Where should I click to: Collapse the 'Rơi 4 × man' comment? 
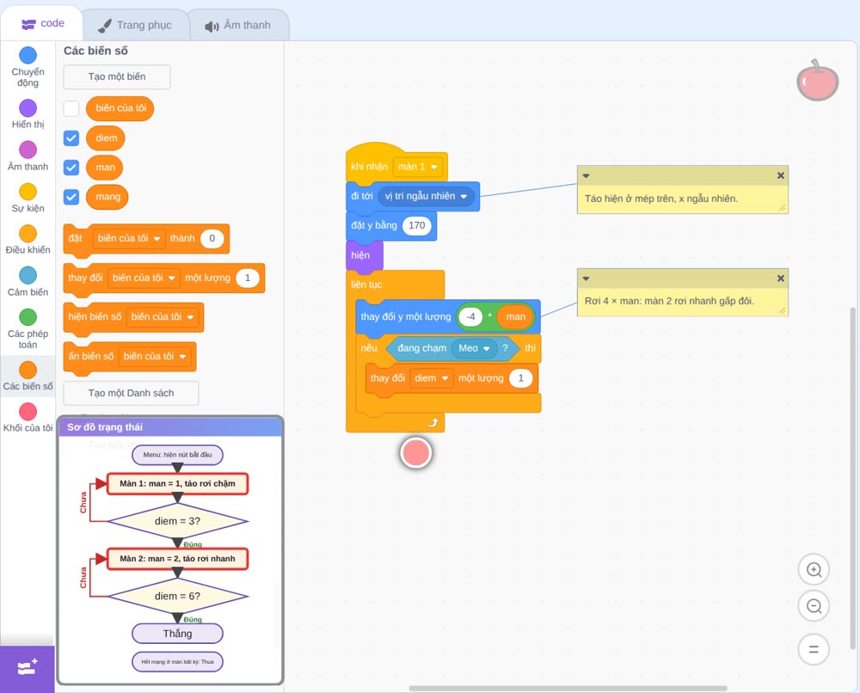586,279
